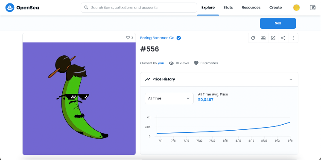321x160 pixels.
Task: Click the OpenSea ship logo
Action: (10, 8)
